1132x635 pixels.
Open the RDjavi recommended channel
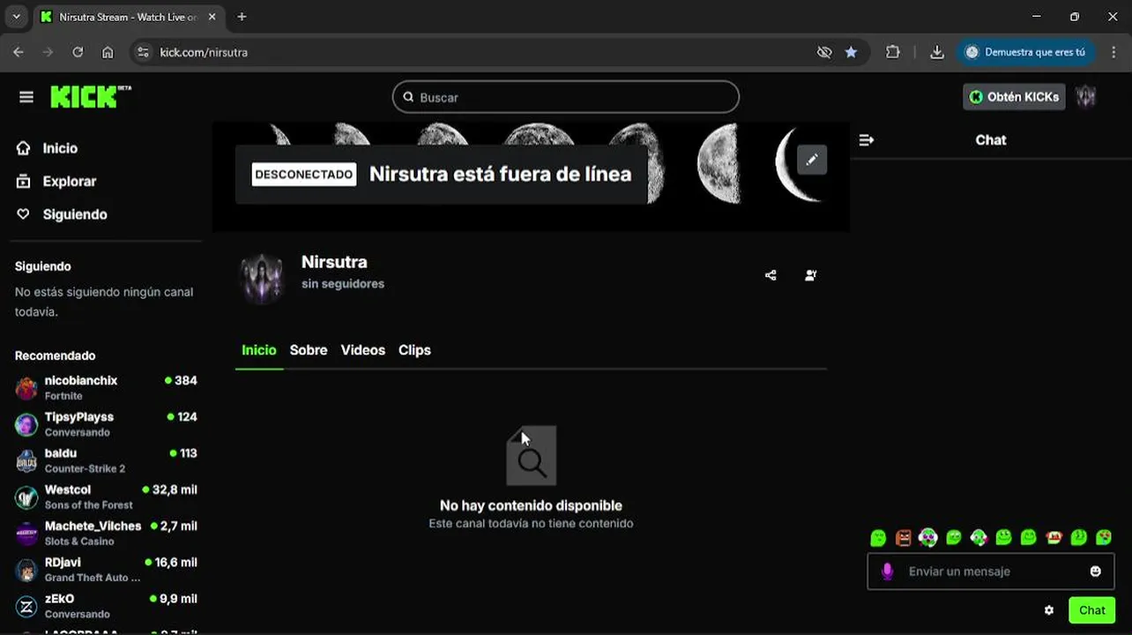106,570
